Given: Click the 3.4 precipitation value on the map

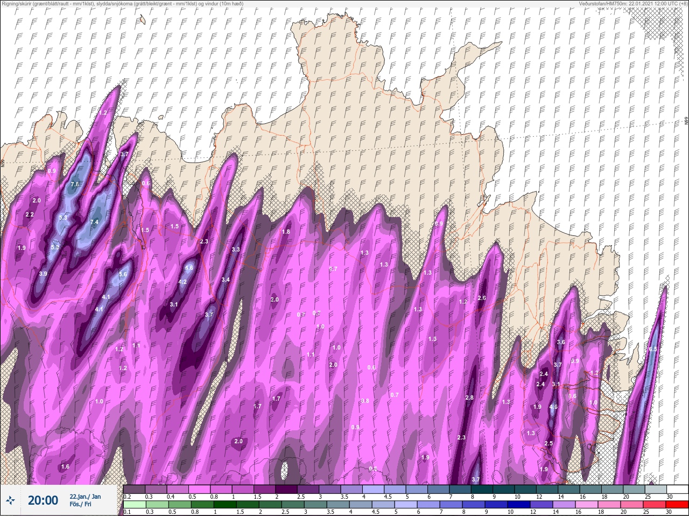Looking at the screenshot, I should point(226,280).
